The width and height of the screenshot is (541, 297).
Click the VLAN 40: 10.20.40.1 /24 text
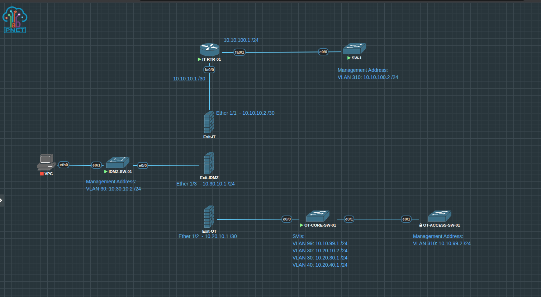click(320, 265)
